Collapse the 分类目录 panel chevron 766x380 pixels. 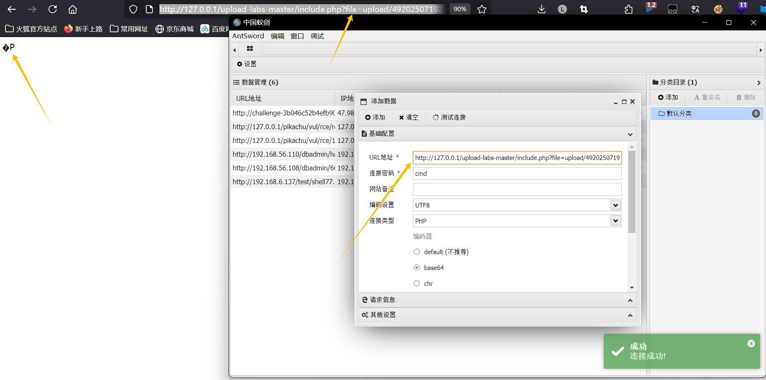(x=758, y=83)
